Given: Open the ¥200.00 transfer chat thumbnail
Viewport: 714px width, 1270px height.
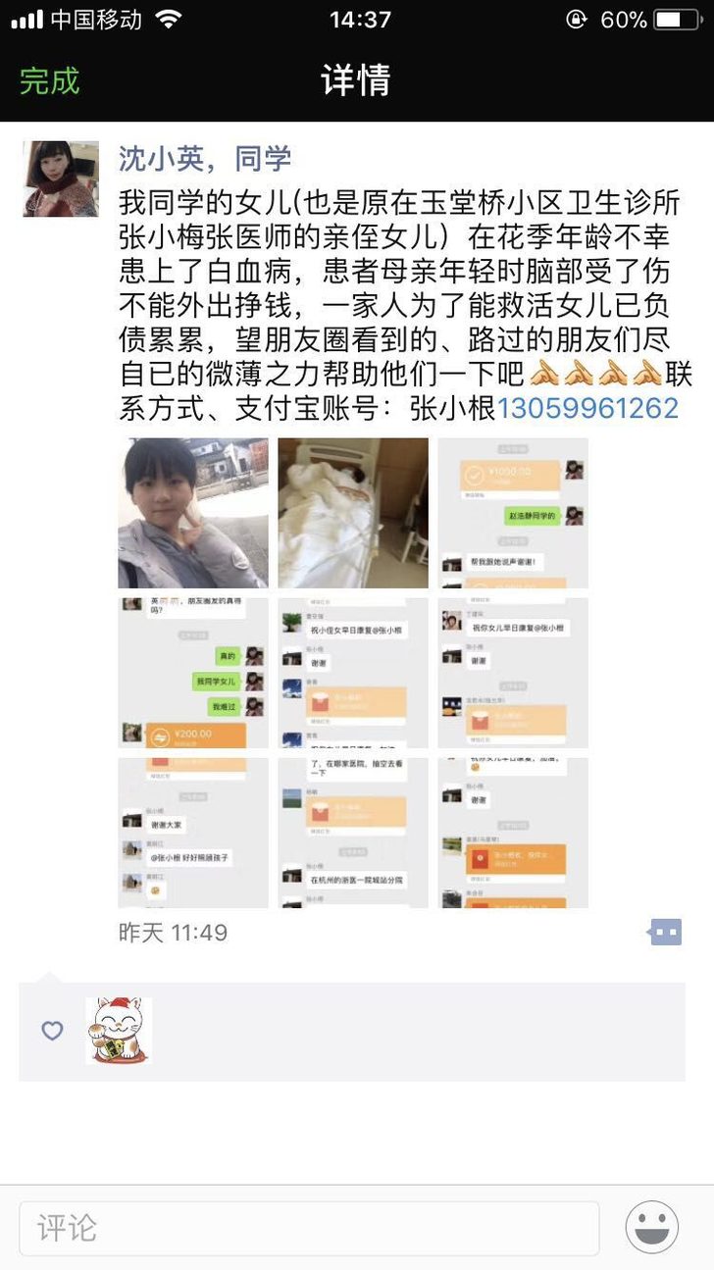Looking at the screenshot, I should pos(193,673).
